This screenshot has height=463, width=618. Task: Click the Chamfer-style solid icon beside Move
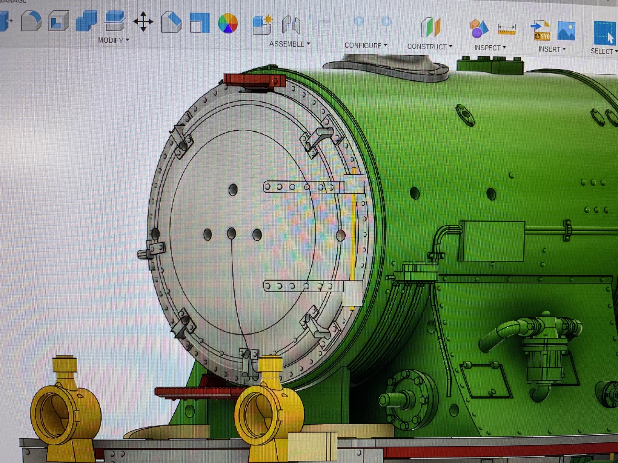tap(171, 22)
